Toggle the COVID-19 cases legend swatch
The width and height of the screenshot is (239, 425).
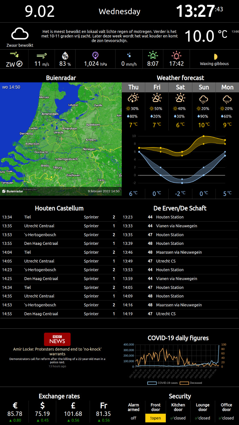point(152,383)
